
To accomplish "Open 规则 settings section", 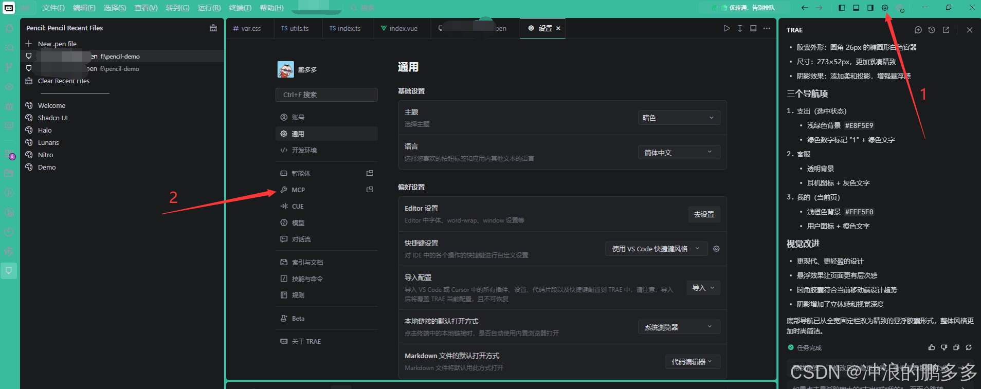I will click(x=326, y=295).
